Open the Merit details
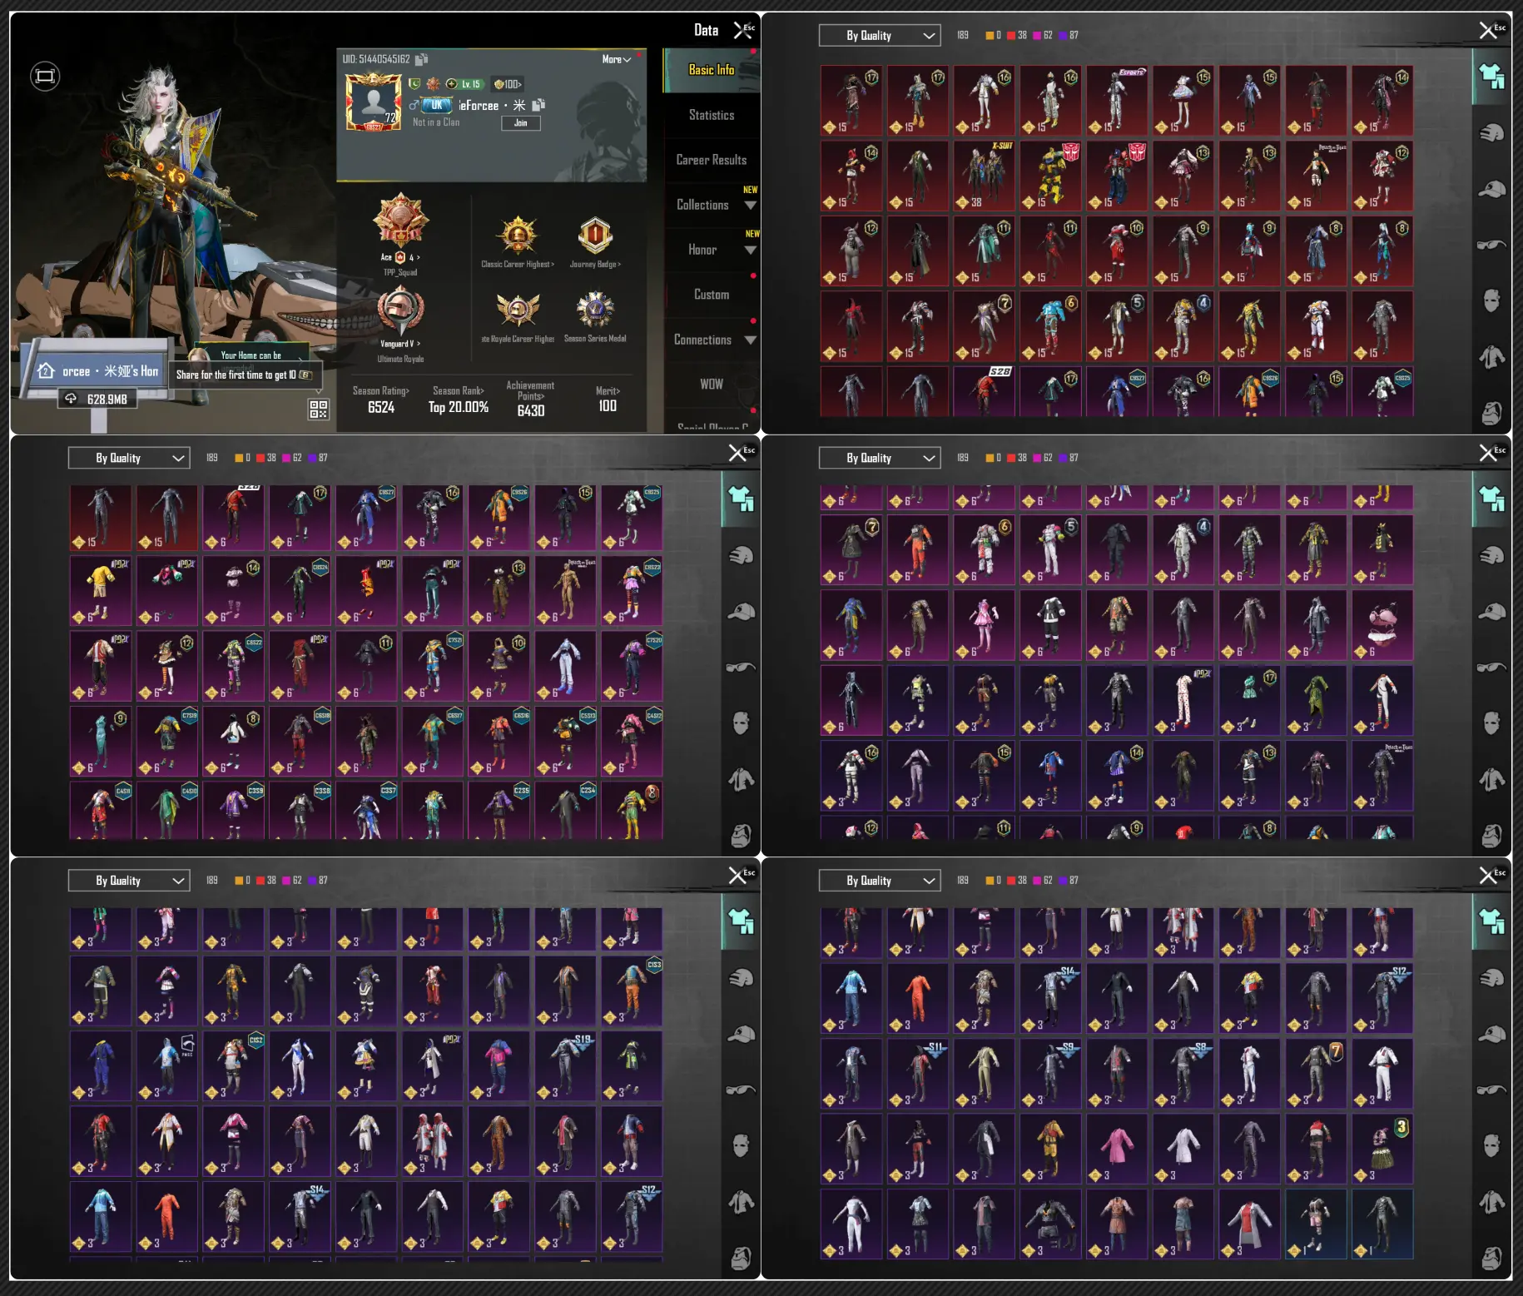 click(x=608, y=400)
